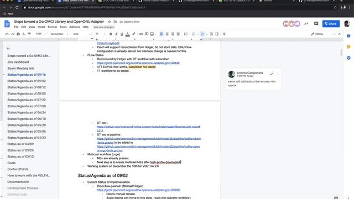Click the undo icon in the toolbar
Viewport: 354px width, 199px height.
(7, 34)
